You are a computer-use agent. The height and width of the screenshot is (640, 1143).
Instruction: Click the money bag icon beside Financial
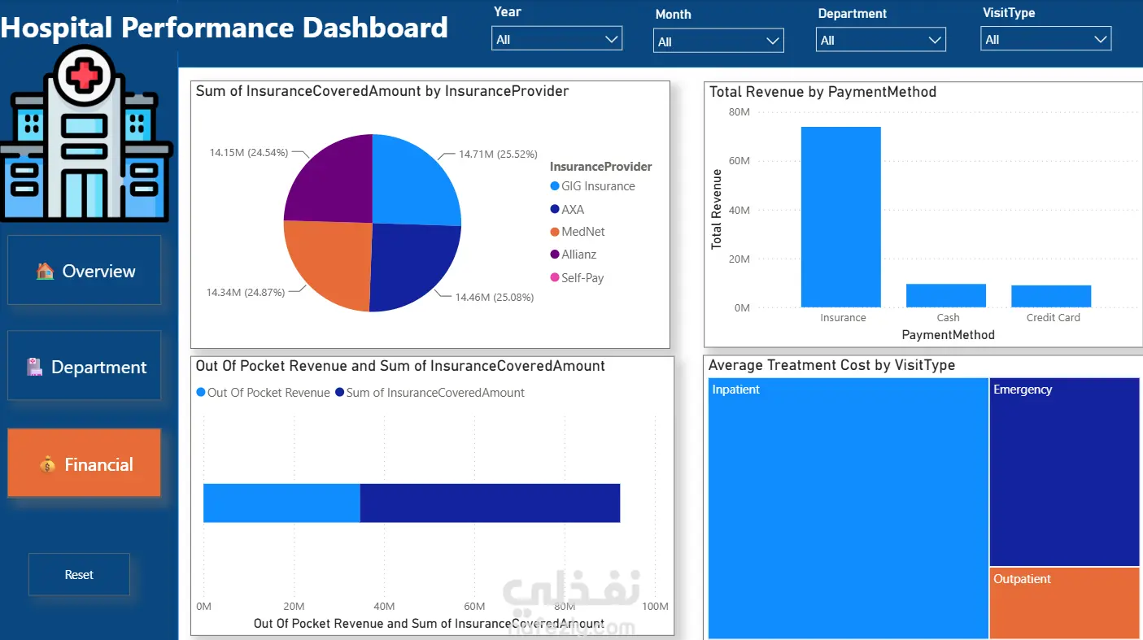pos(47,465)
